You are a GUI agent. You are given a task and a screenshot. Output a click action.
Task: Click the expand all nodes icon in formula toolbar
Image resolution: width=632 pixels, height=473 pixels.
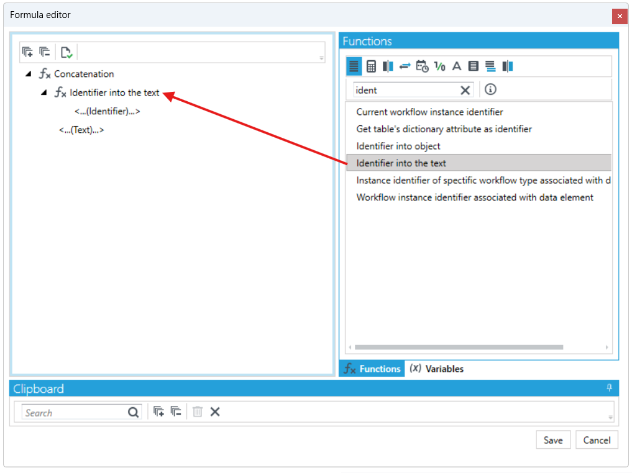coord(27,52)
